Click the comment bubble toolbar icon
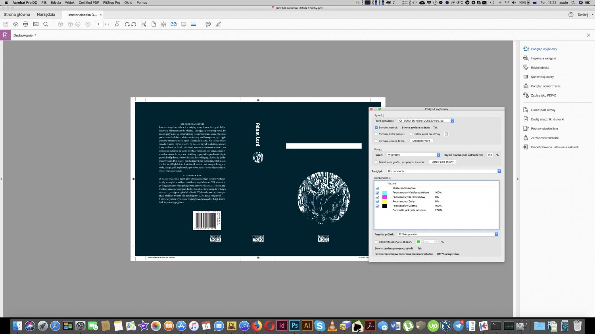This screenshot has height=334, width=595. coord(208,24)
